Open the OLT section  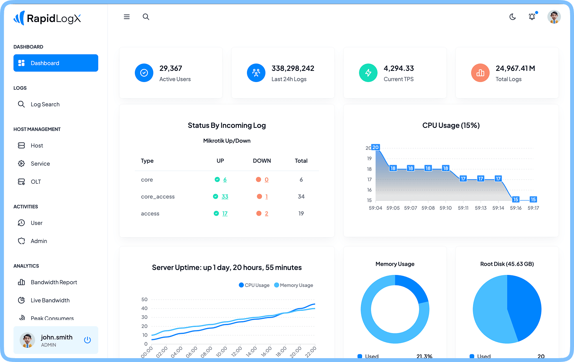click(x=36, y=182)
